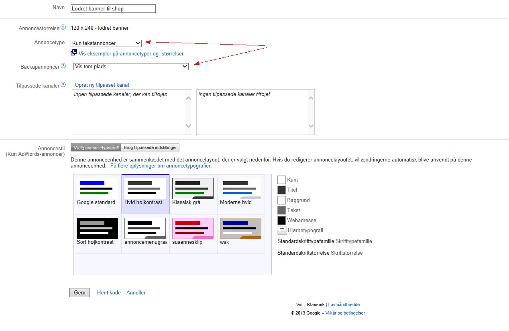This screenshot has width=509, height=331.
Task: Click the black Webadresse color swatch
Action: click(281, 220)
